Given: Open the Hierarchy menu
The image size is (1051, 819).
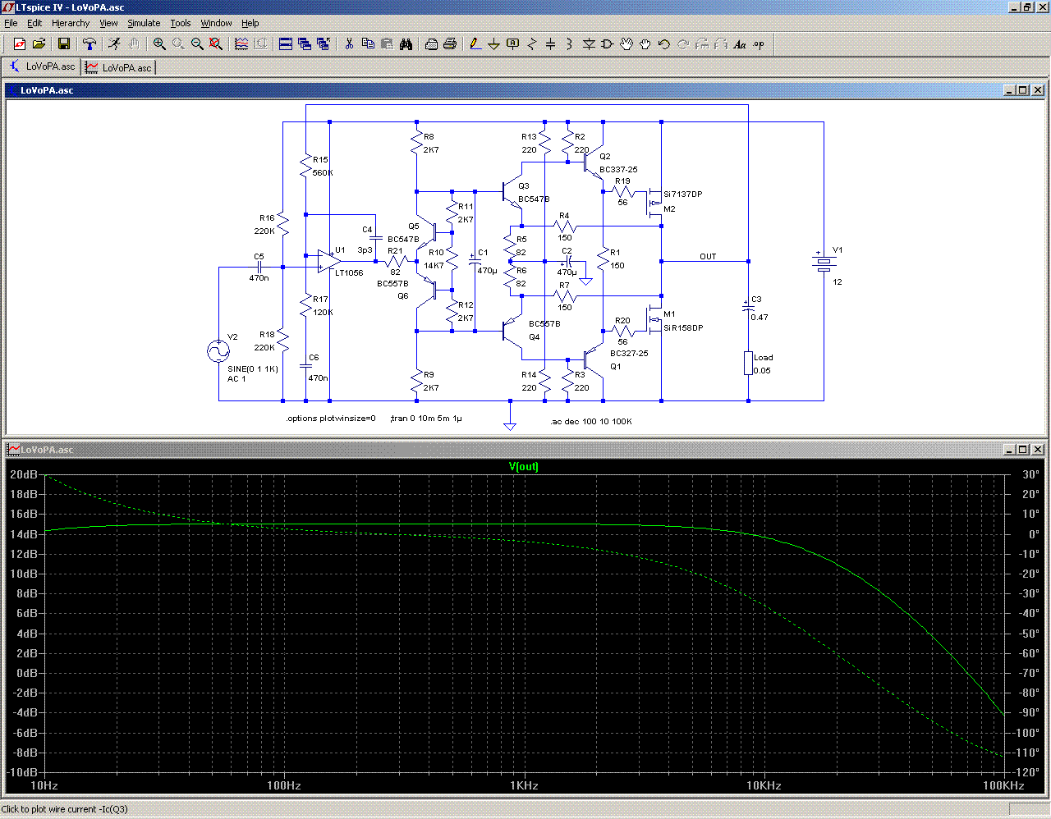Looking at the screenshot, I should [71, 23].
